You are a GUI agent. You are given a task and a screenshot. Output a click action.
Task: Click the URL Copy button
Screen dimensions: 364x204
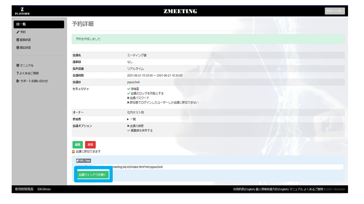83,160
